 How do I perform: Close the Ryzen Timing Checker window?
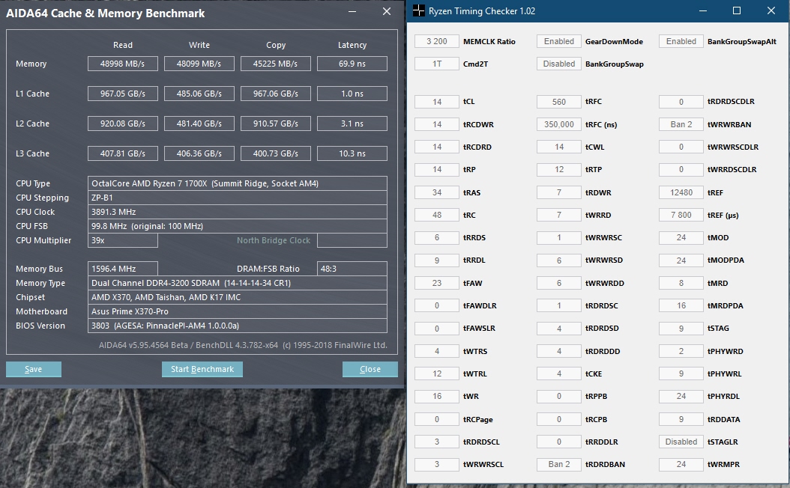click(x=771, y=10)
